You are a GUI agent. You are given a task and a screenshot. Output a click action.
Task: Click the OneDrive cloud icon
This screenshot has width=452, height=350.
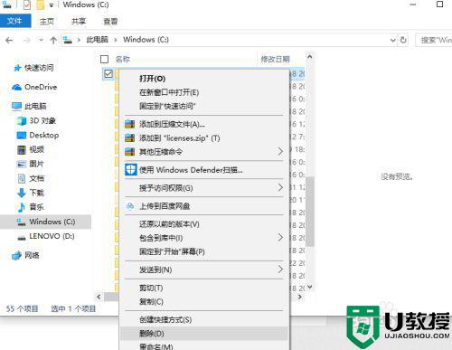(x=17, y=87)
